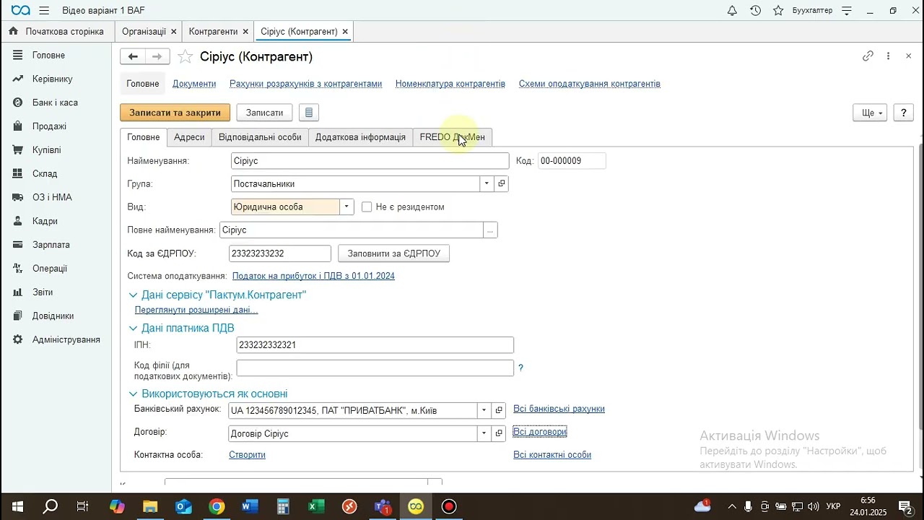Switch to Додаткова інформація tab
Image resolution: width=924 pixels, height=520 pixels.
360,137
